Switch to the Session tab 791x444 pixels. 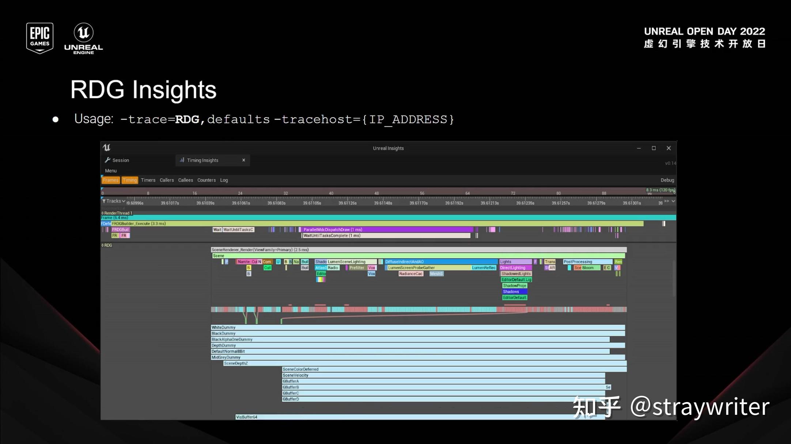121,160
